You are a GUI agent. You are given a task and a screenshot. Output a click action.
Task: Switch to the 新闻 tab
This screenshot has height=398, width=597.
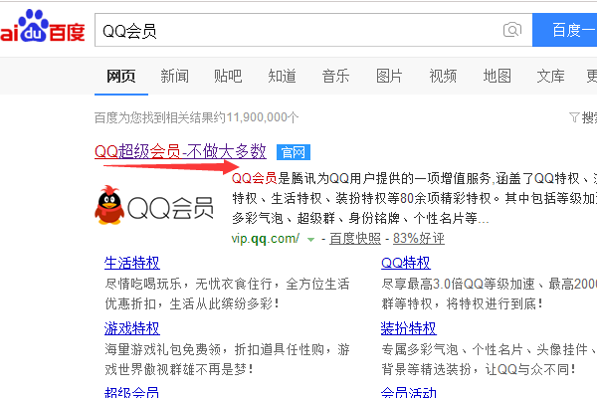tap(174, 76)
